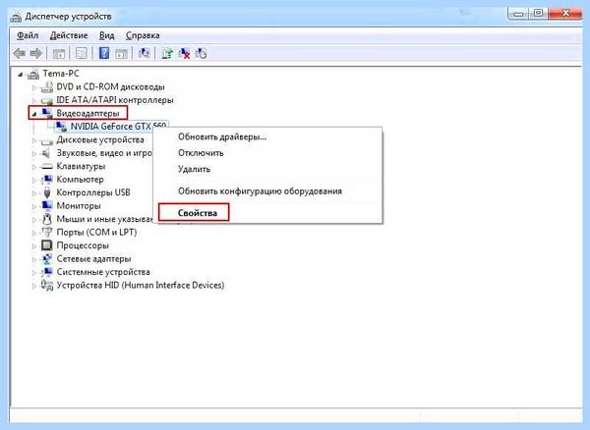Click the Процессоры chip icon
The image size is (590, 430).
click(46, 245)
